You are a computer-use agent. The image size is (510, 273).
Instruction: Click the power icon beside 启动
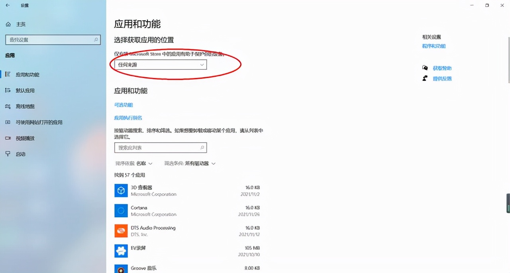coord(8,154)
